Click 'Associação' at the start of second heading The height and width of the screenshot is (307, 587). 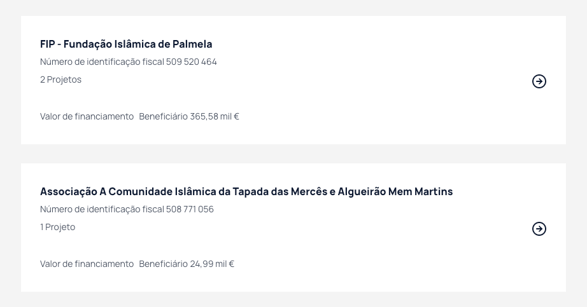pos(69,191)
